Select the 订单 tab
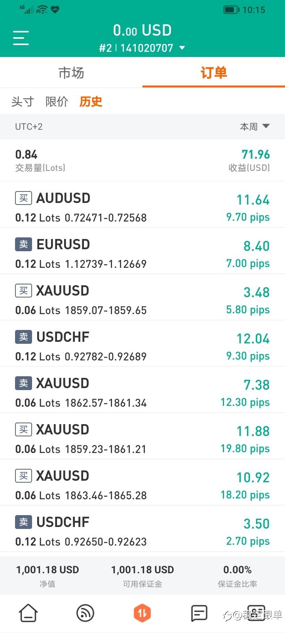285x633 pixels. (214, 73)
